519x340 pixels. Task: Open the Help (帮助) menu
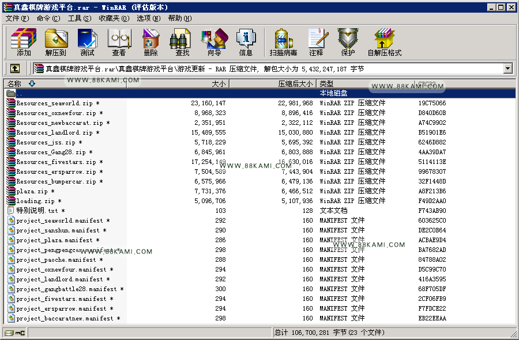click(x=180, y=18)
